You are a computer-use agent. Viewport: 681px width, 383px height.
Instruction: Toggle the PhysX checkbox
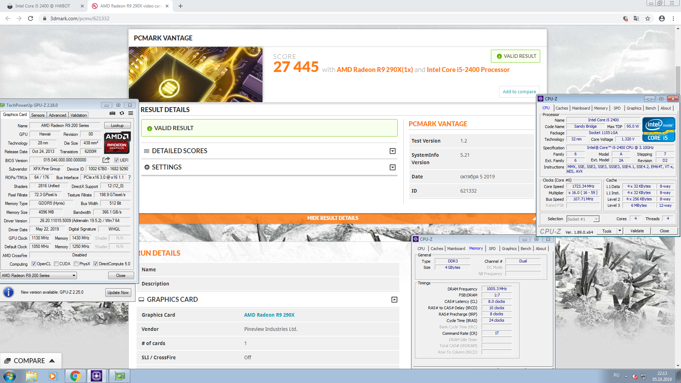pos(76,264)
